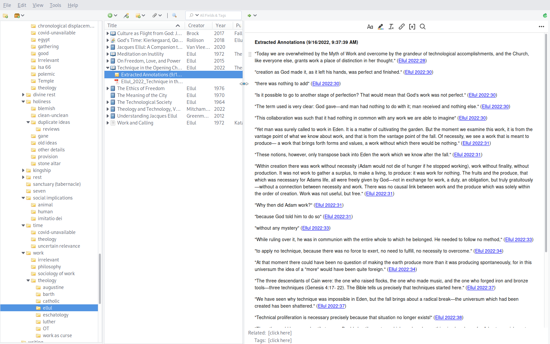Sort items by the Creator column header
Viewport: 550px width, 344px height.
pos(198,26)
